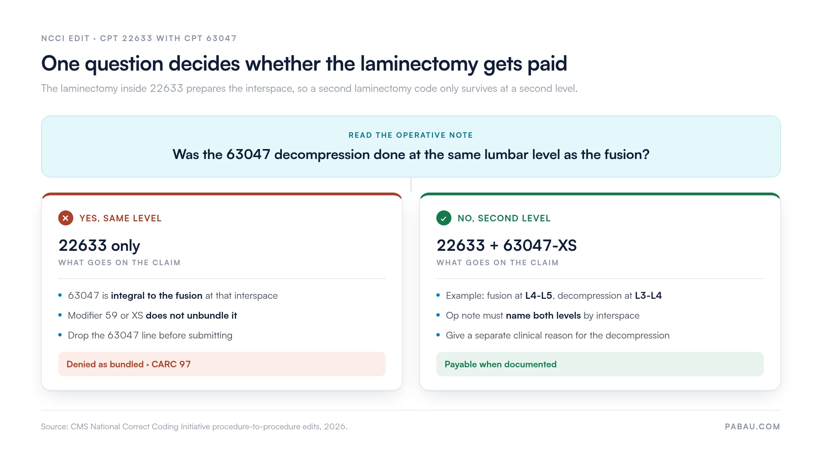
Task: Click the 'NCCI EDIT · CPT 22633 WITH CPT 63047' eyebrow
Action: pyautogui.click(x=139, y=38)
